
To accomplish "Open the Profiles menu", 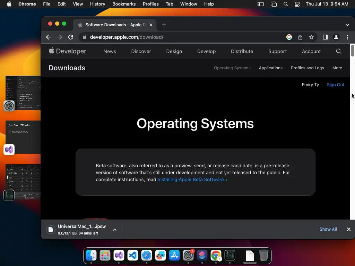I will click(x=150, y=4).
